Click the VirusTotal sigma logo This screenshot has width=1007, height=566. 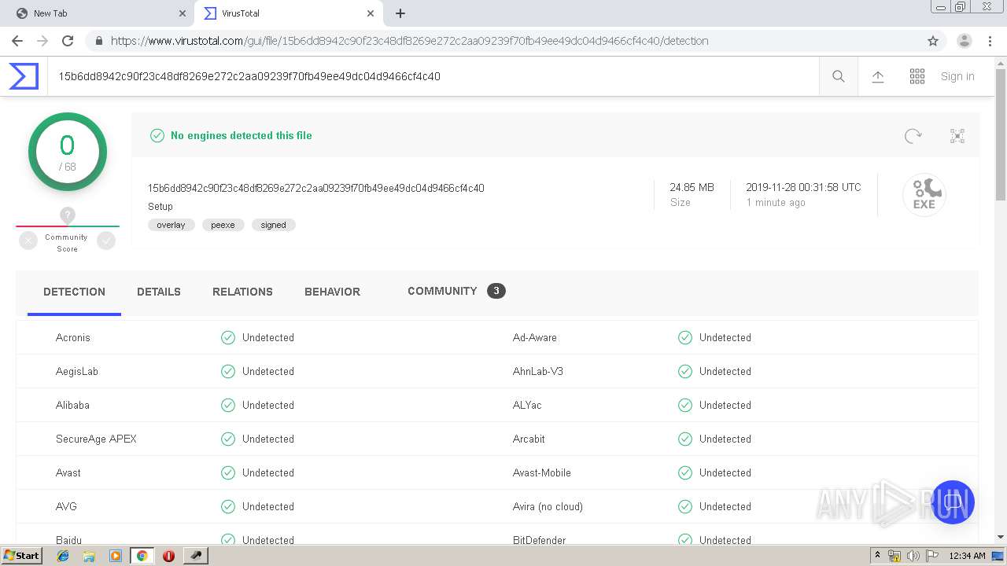[x=24, y=76]
